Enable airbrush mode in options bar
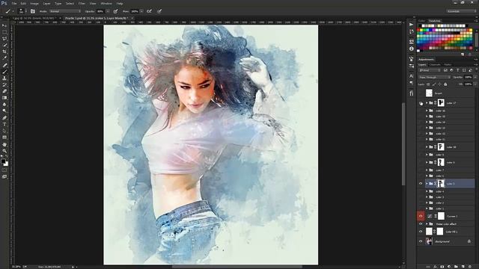 point(149,11)
